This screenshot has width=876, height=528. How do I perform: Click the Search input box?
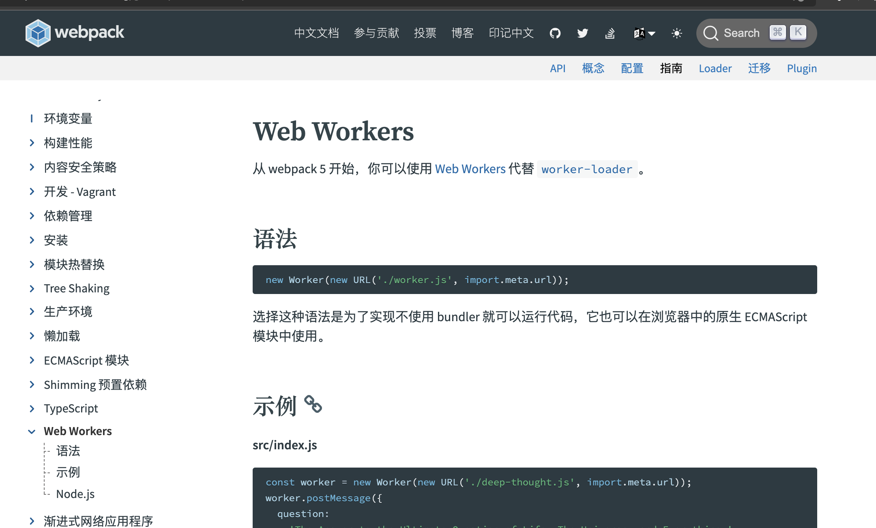click(x=741, y=33)
